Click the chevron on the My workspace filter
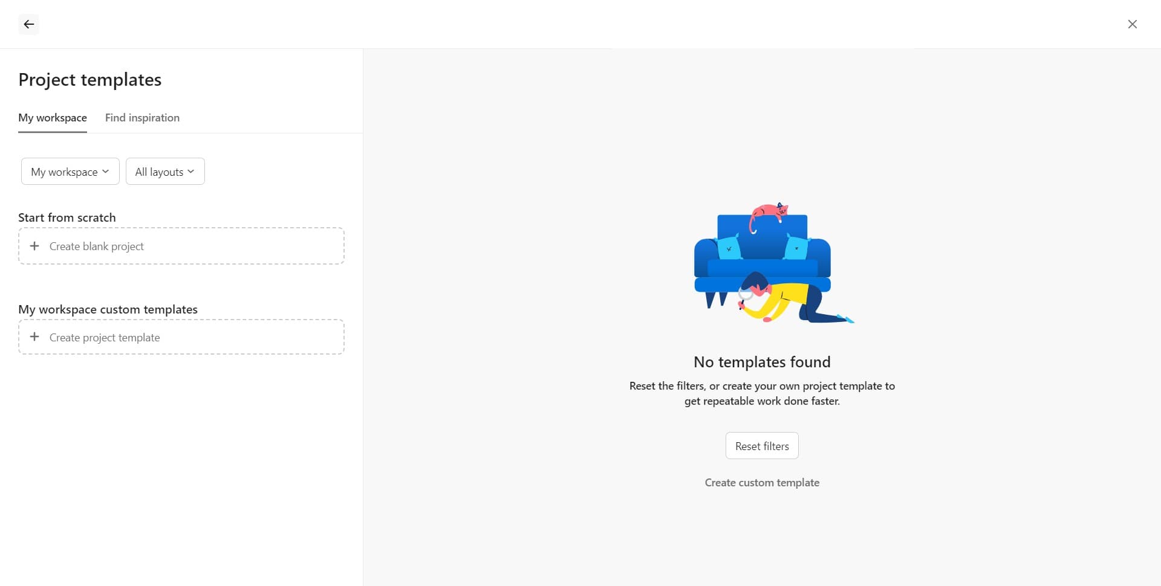This screenshot has height=586, width=1161. tap(106, 171)
